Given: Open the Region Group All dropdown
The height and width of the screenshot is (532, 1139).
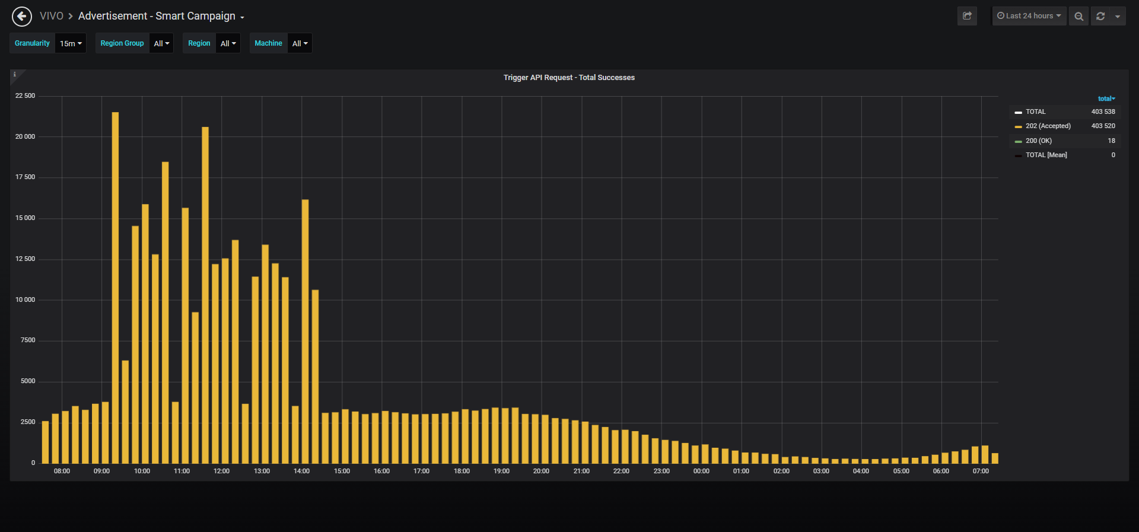Looking at the screenshot, I should (161, 43).
